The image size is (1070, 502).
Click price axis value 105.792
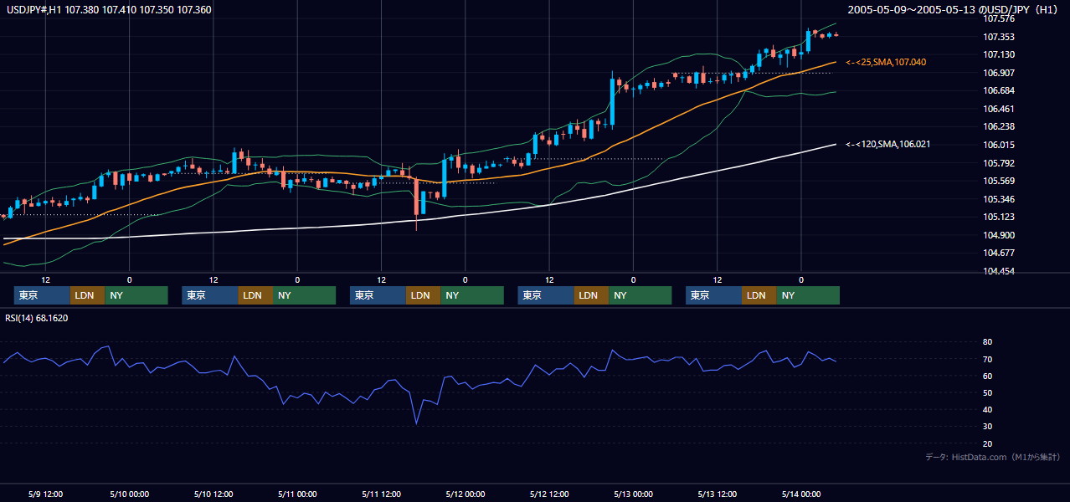click(999, 163)
